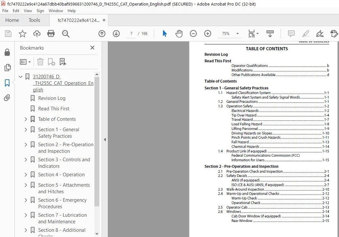Select the highlighter text tool
339x237 pixels.
click(305, 34)
